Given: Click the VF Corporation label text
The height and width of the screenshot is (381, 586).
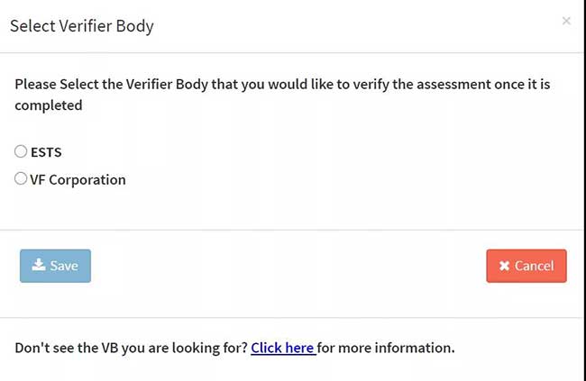Looking at the screenshot, I should coord(78,179).
